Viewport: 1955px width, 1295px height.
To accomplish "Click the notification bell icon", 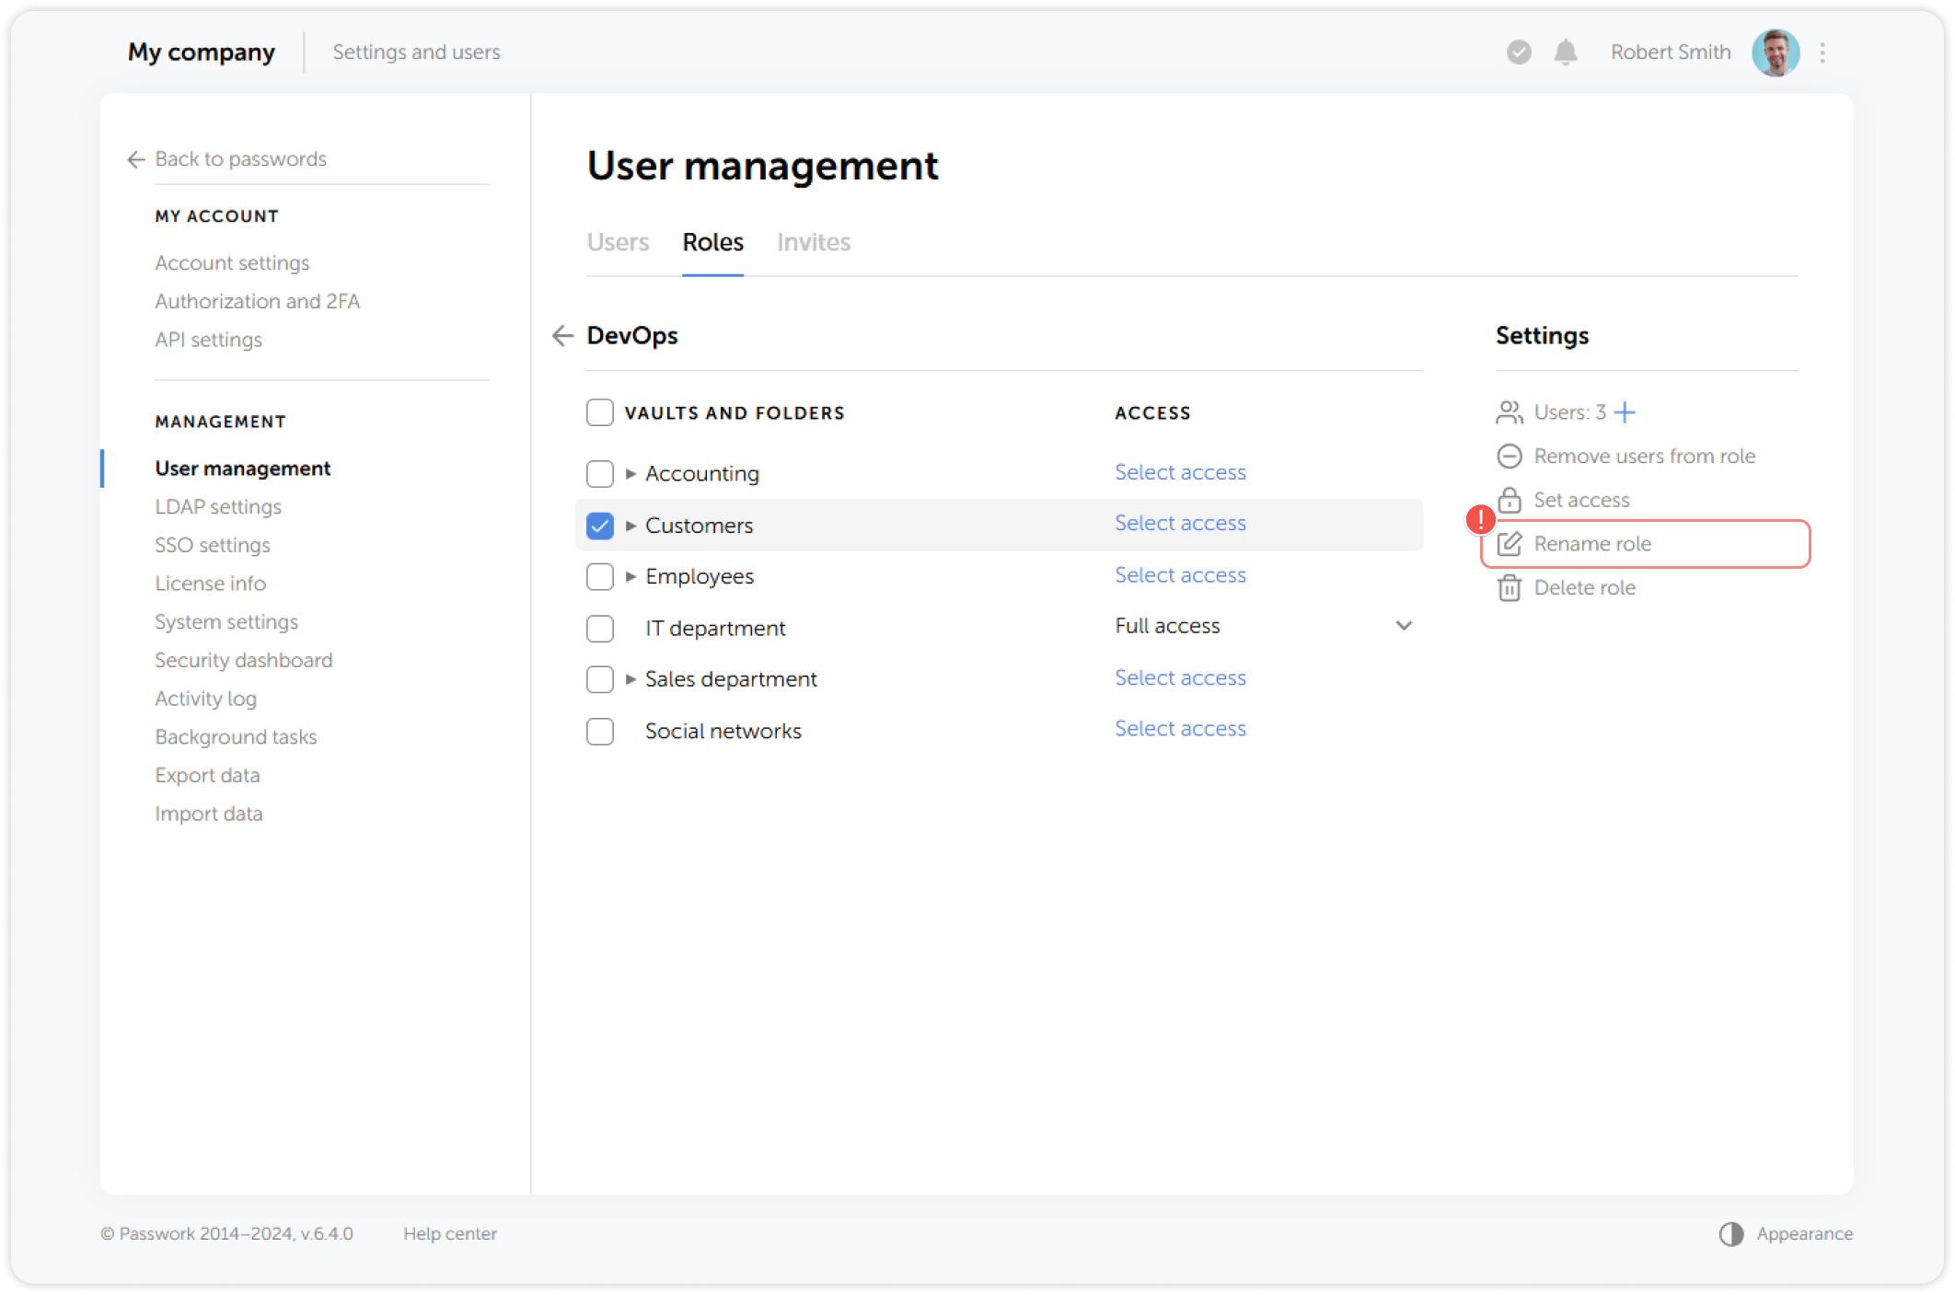I will pos(1566,52).
